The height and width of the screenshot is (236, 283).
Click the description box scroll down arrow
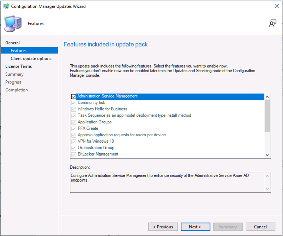[x=267, y=189]
